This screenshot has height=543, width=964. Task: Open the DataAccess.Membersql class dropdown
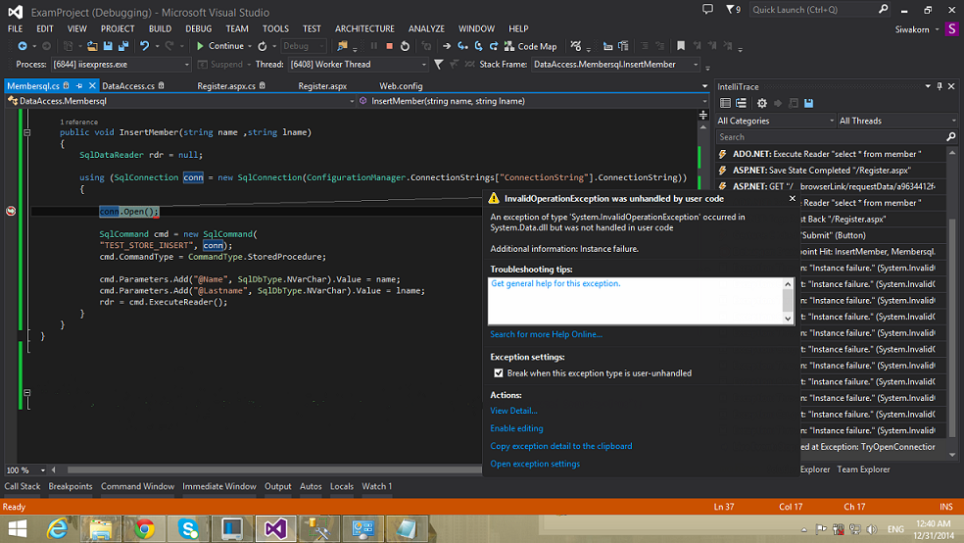coord(180,101)
